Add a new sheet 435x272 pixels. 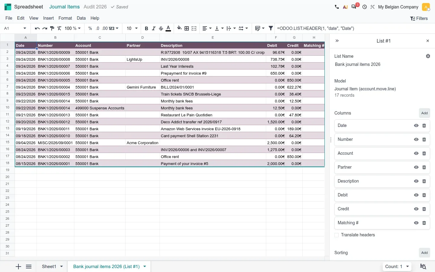[18, 267]
